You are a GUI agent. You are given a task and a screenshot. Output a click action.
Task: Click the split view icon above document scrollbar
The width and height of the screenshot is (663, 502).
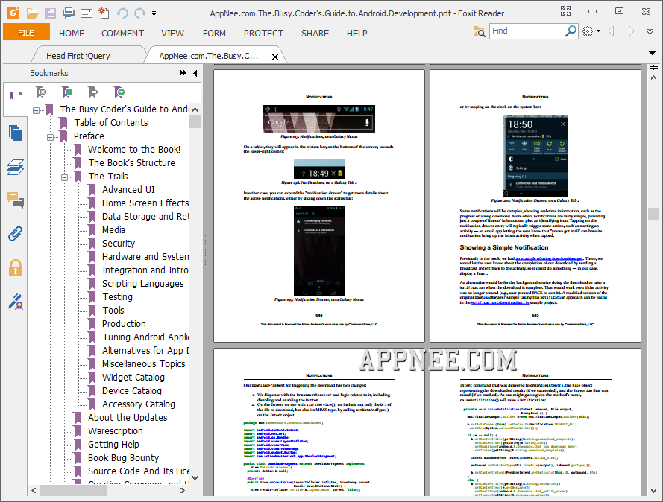coord(654,68)
